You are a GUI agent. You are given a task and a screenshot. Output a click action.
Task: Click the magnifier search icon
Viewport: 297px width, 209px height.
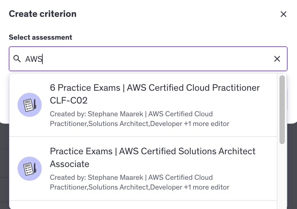pos(17,59)
